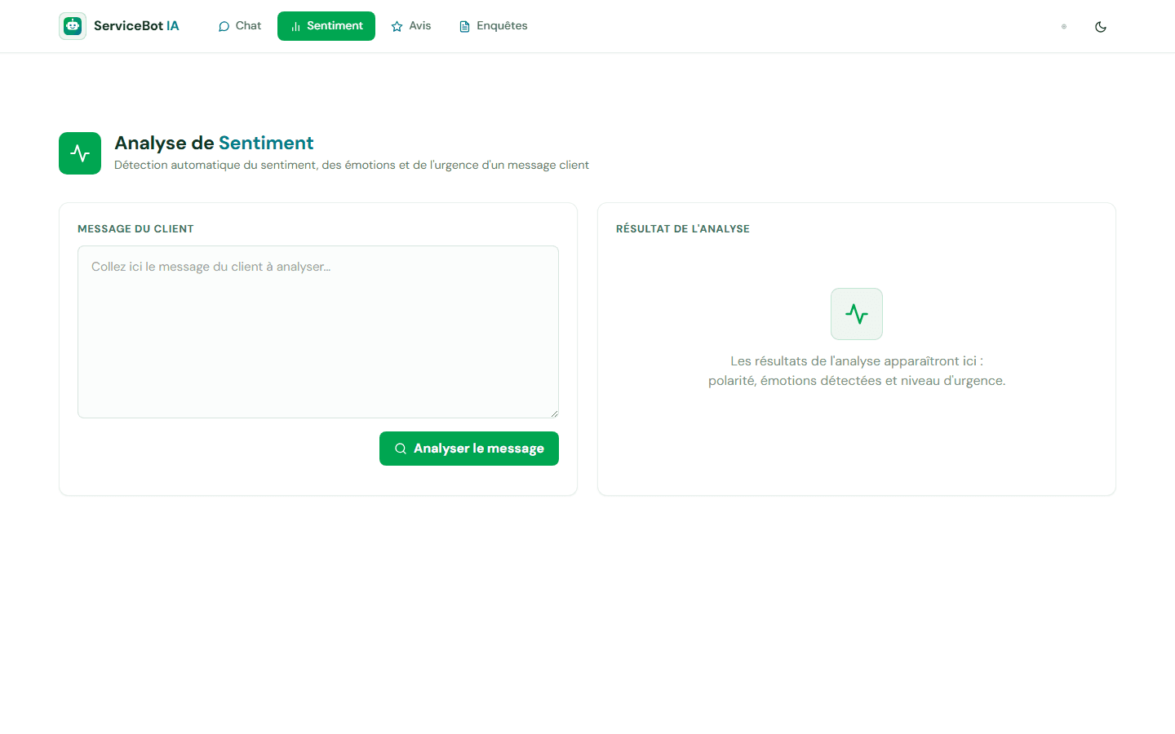Click the green pulse icon beside Analyse de Sentiment
Image resolution: width=1175 pixels, height=734 pixels.
pyautogui.click(x=80, y=153)
